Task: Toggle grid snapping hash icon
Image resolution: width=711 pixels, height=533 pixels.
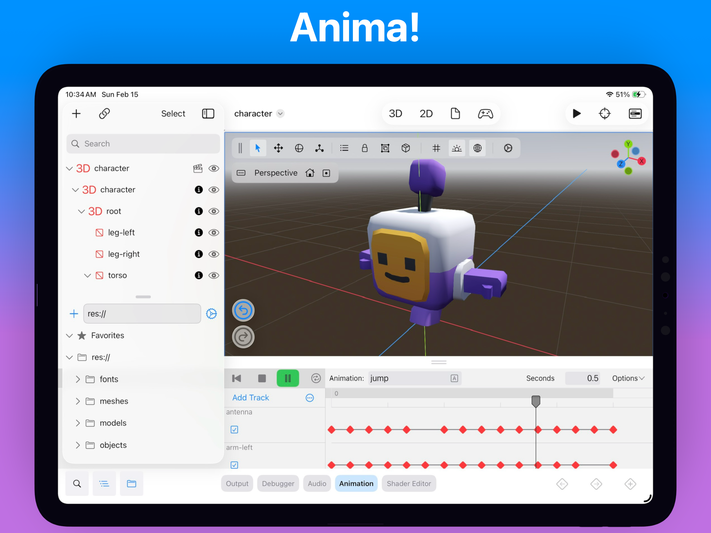Action: click(436, 148)
